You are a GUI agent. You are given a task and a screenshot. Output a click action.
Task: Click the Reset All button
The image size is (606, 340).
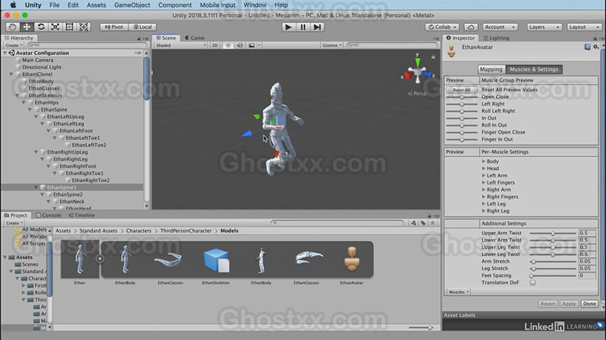[x=461, y=90]
